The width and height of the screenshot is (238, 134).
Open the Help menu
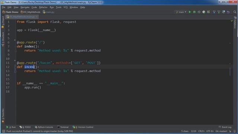[x=83, y=7]
